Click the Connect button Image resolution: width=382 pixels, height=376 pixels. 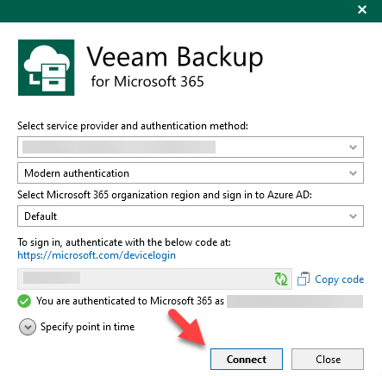(247, 360)
